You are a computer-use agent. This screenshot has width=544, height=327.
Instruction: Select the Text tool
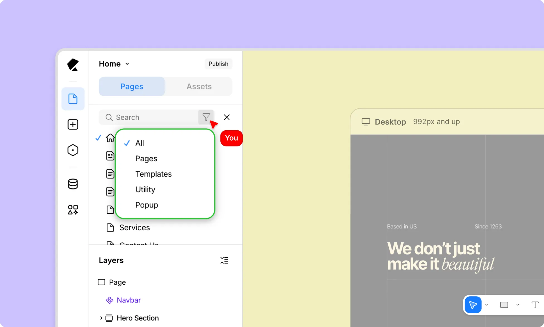(x=535, y=305)
